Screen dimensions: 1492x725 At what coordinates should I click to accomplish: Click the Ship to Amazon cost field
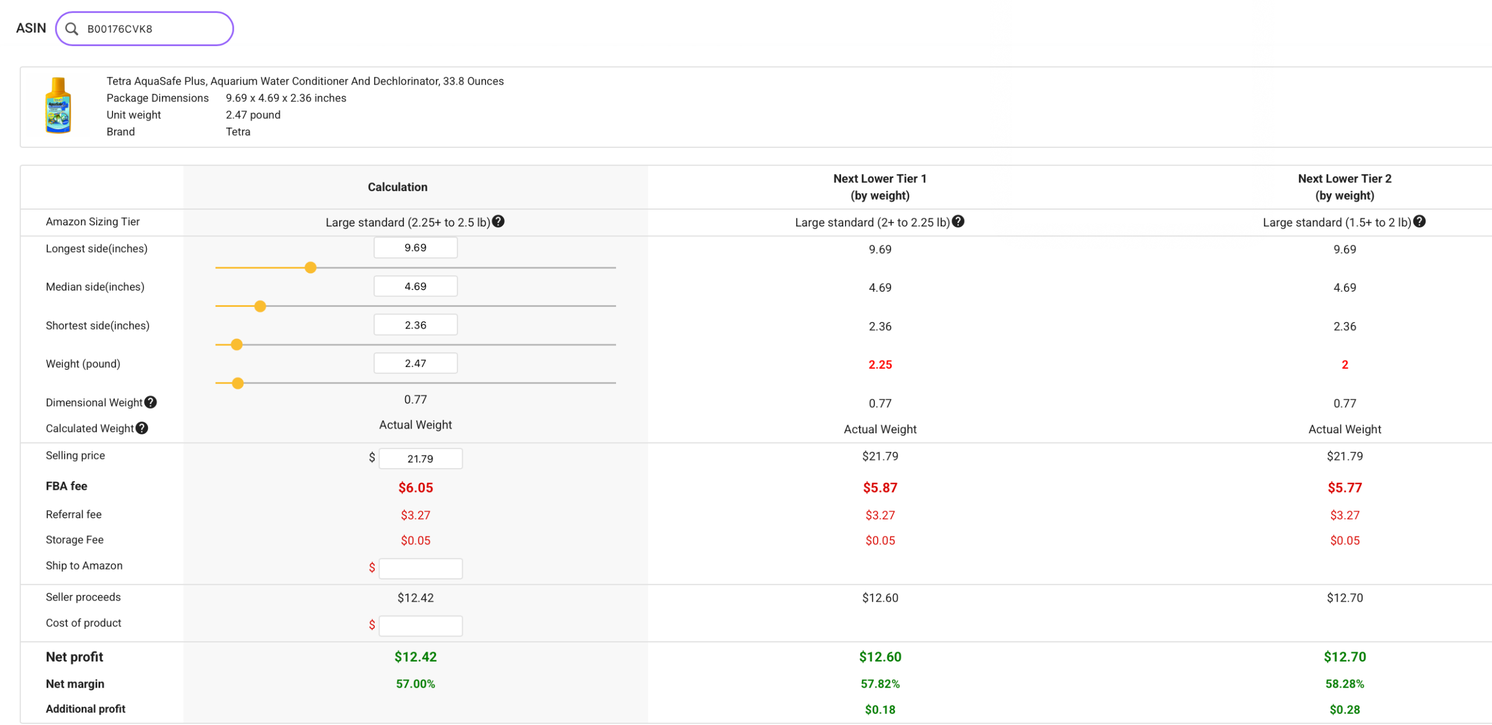click(x=420, y=568)
